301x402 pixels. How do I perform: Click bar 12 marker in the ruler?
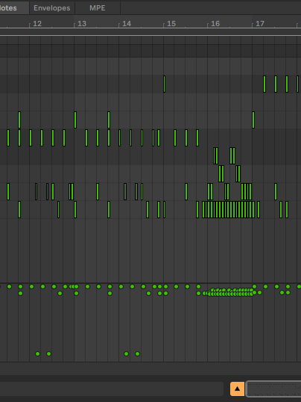click(x=37, y=24)
